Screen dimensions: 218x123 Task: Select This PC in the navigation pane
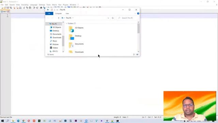54,24
